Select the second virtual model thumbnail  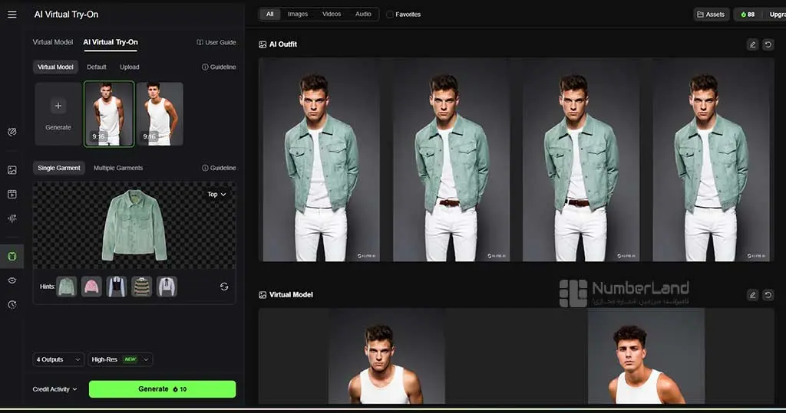[160, 113]
